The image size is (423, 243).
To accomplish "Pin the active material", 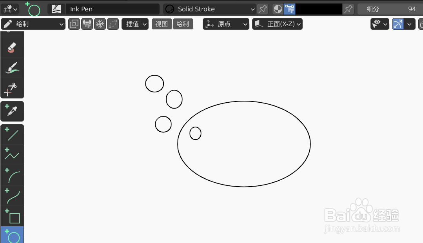I will [x=348, y=9].
